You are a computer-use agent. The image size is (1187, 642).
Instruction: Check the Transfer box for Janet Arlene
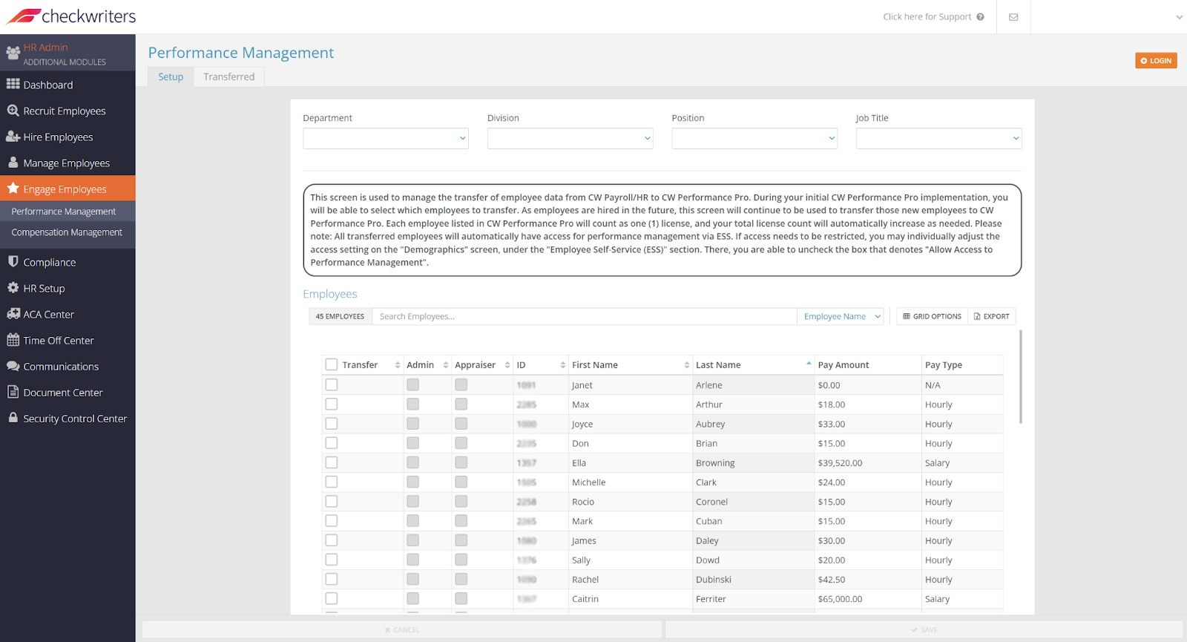point(332,384)
